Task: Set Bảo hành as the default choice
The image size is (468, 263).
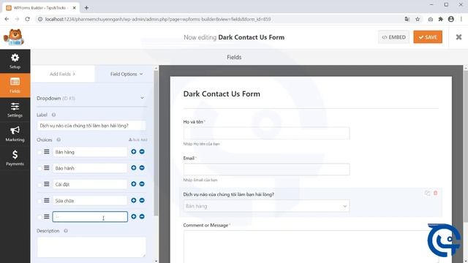Action: (39, 169)
